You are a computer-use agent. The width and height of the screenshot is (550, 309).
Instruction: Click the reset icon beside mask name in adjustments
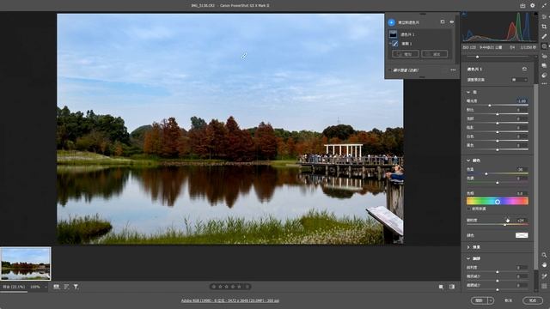click(524, 69)
